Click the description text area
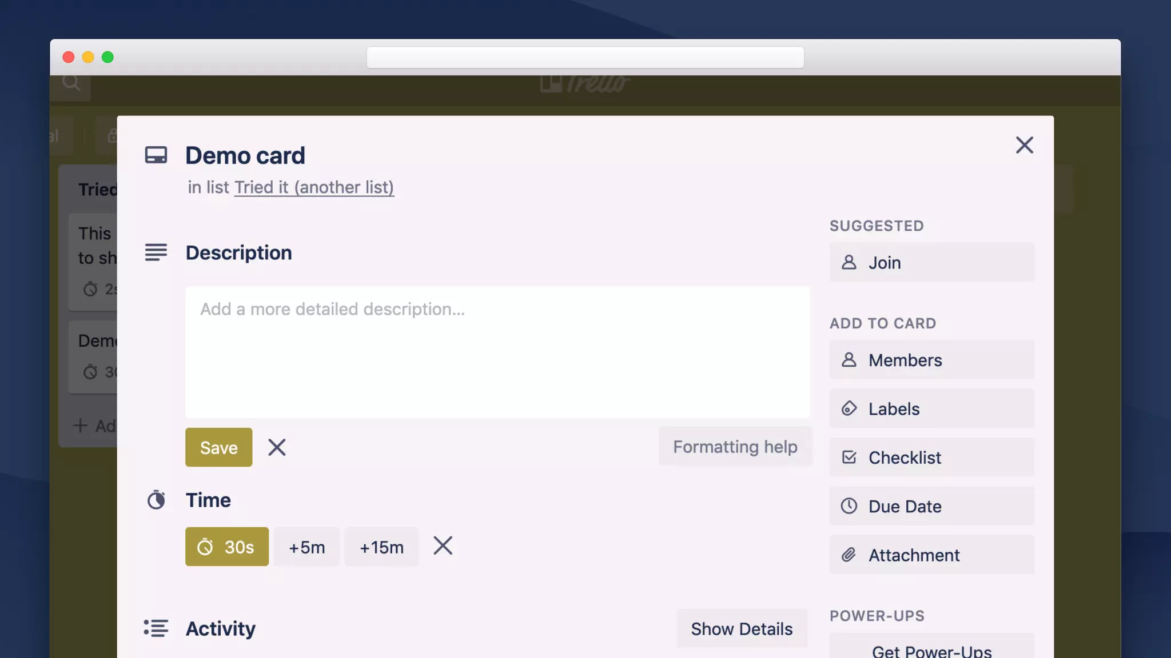 click(x=497, y=352)
